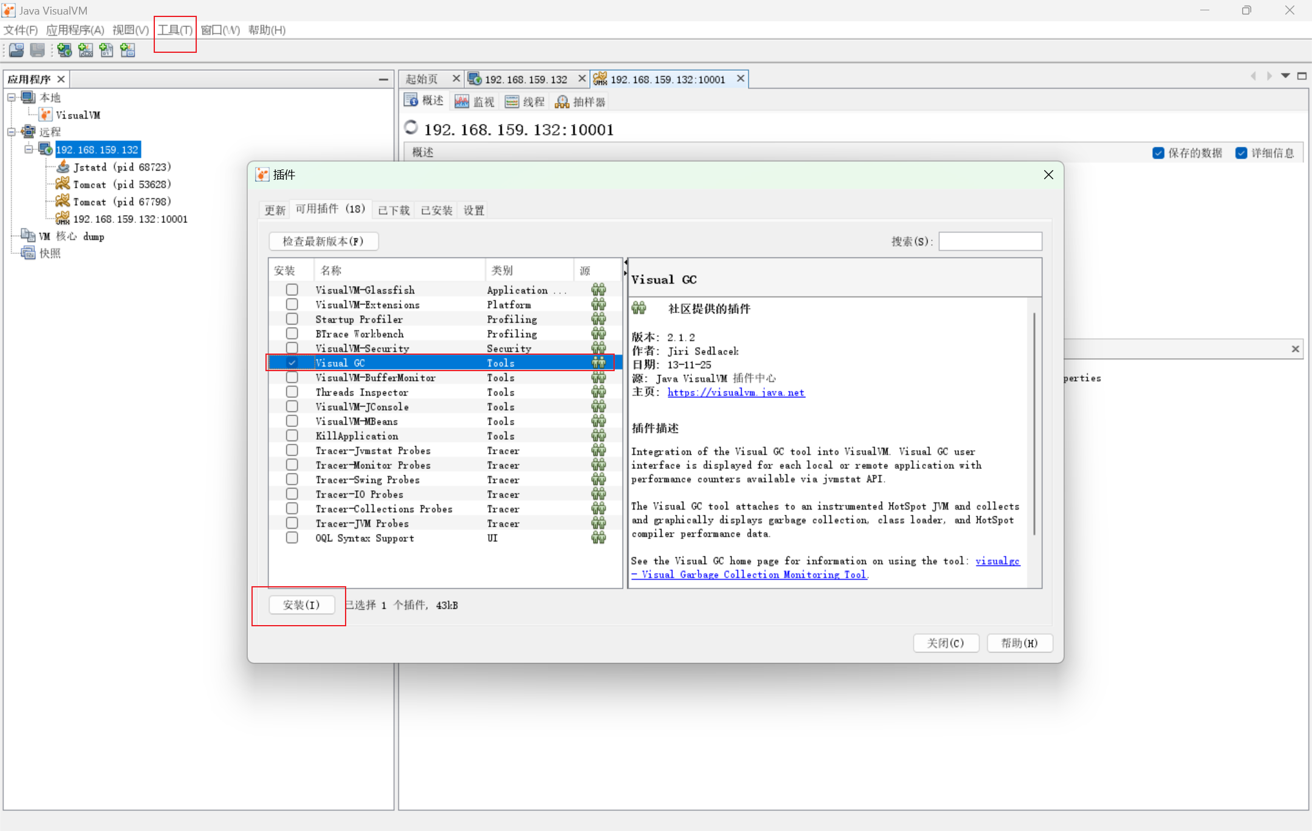Switch to the 已安装 tab
The width and height of the screenshot is (1312, 831).
(x=436, y=210)
